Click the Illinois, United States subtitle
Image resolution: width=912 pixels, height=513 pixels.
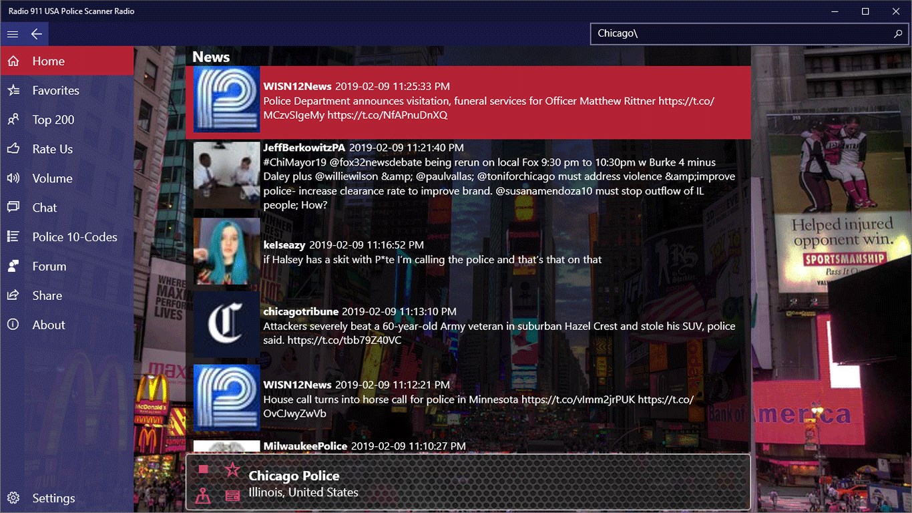click(303, 493)
